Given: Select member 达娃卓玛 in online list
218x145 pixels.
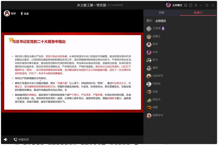Looking at the screenshot, I should 158,76.
